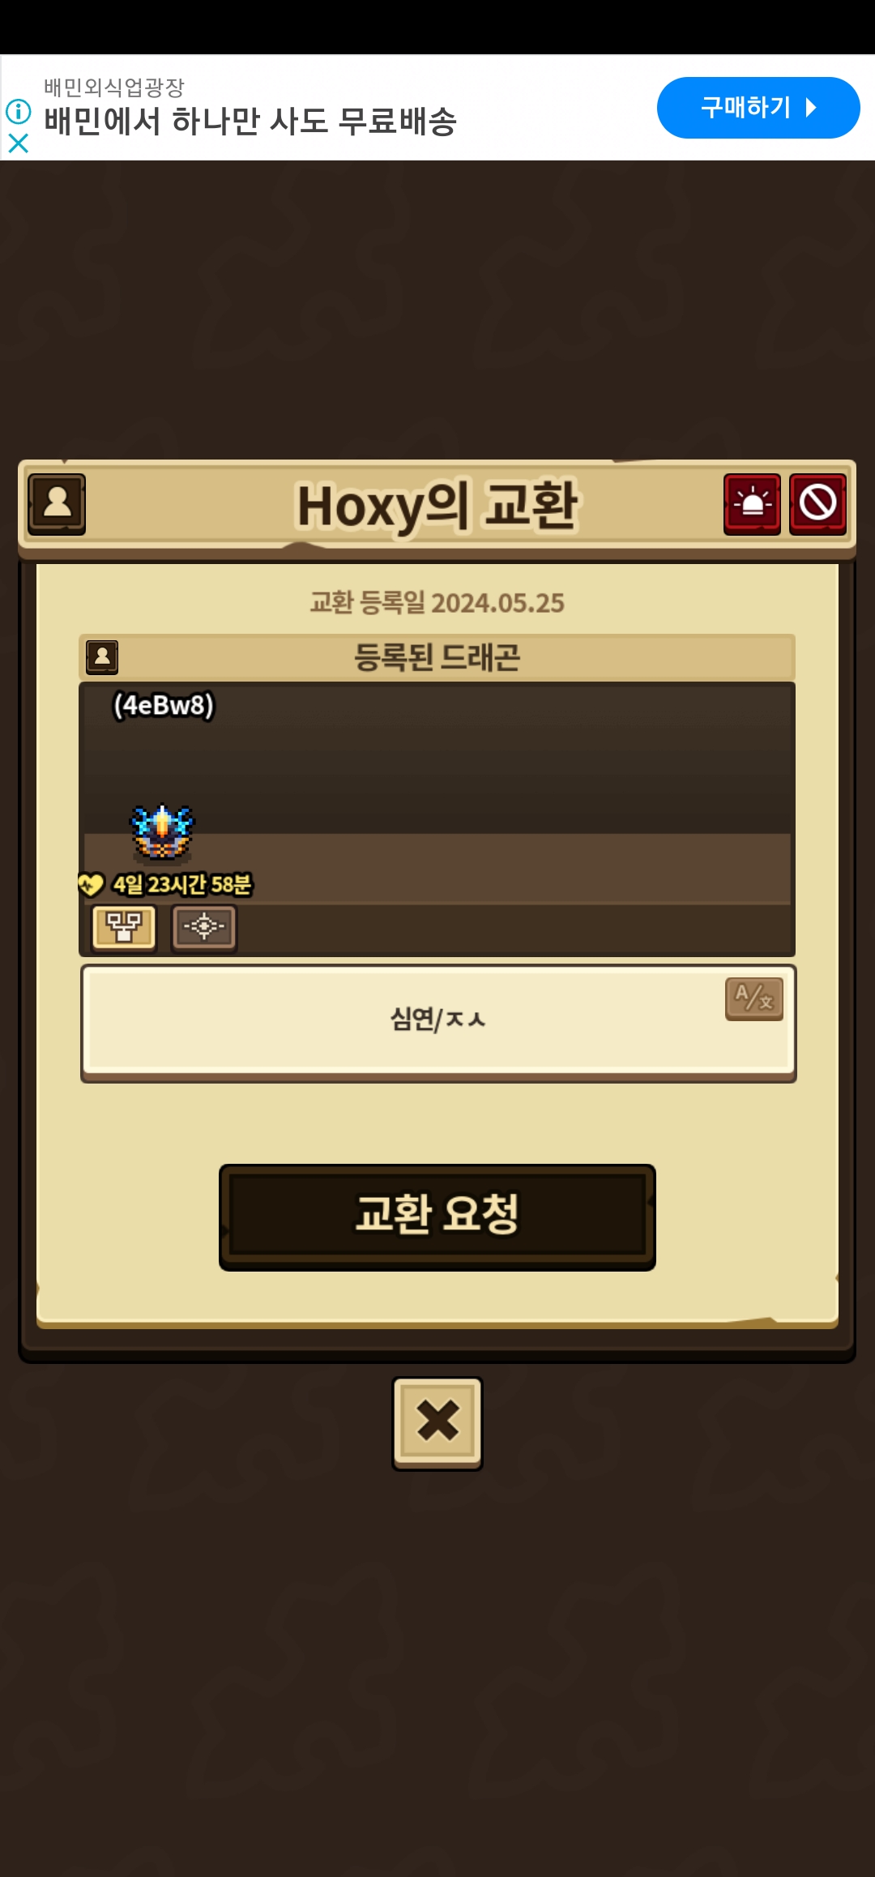Block this user with the prohibition icon
The height and width of the screenshot is (1877, 875).
[817, 504]
